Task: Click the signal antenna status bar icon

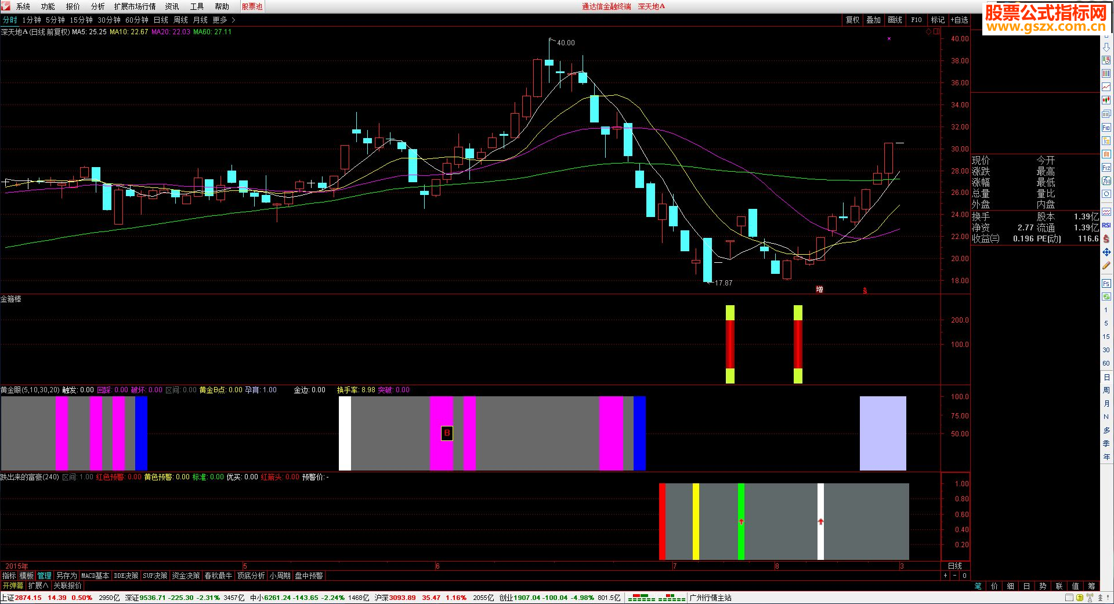Action: [x=1090, y=598]
